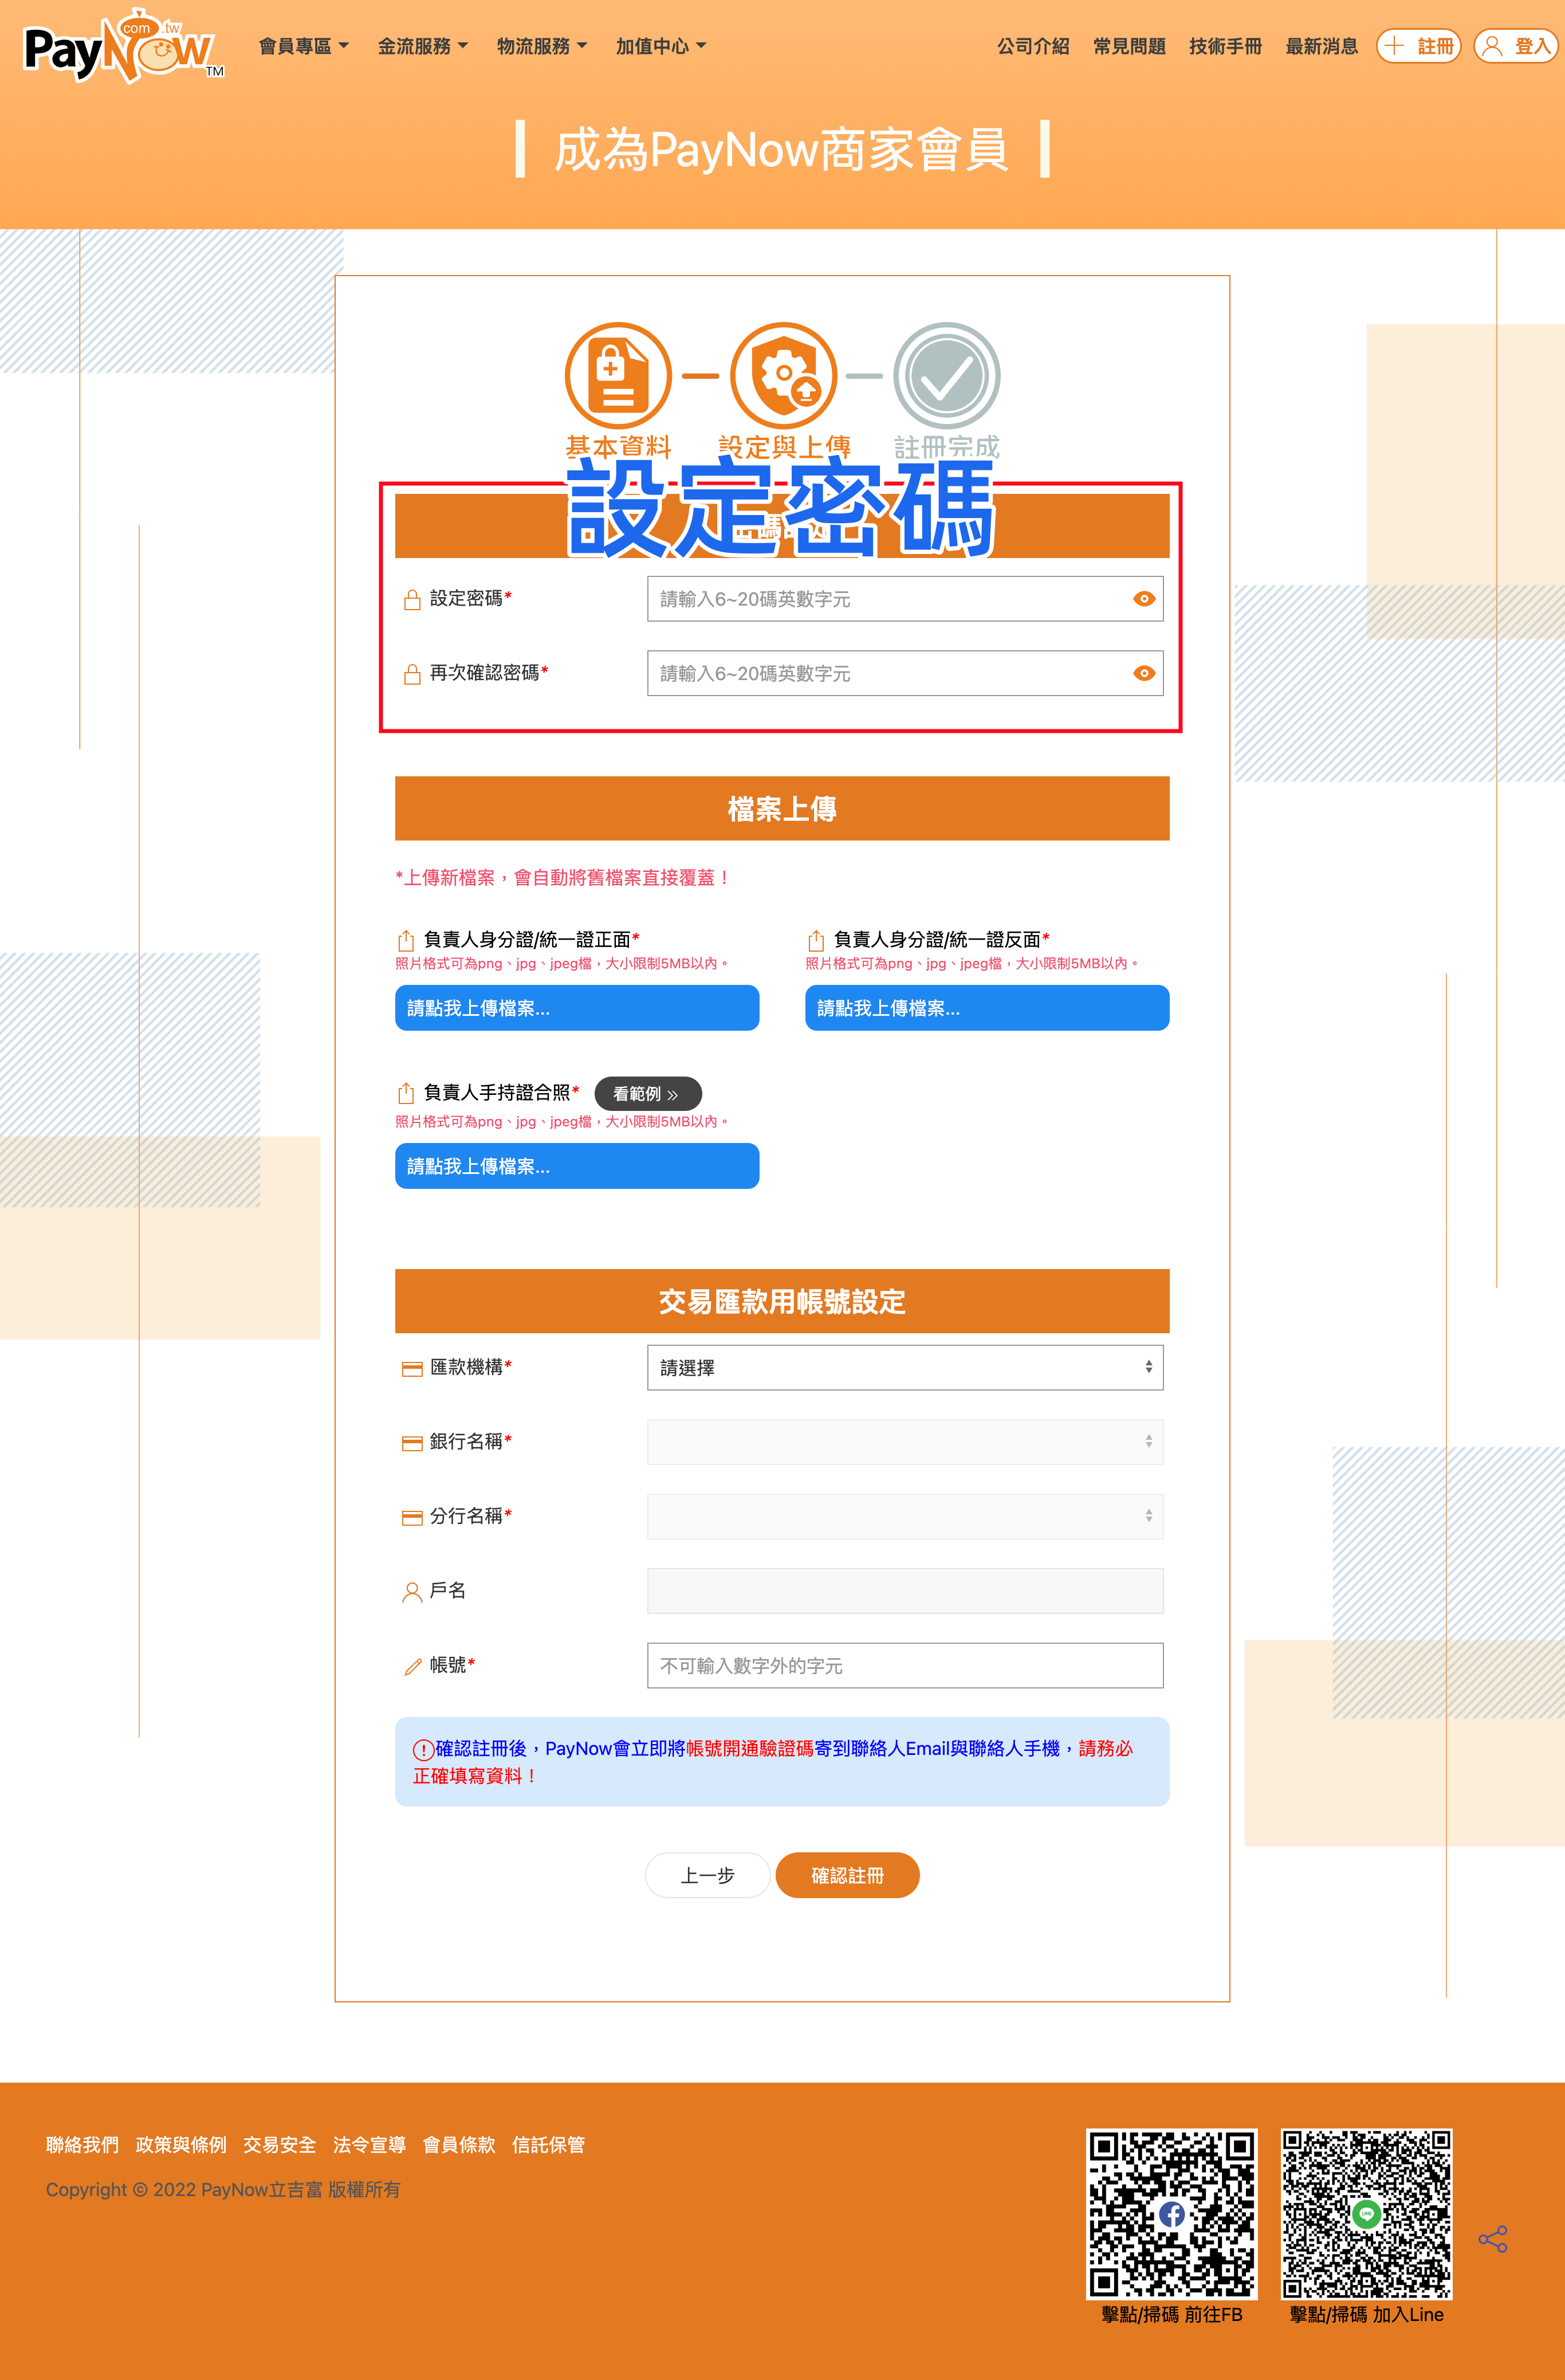Click the person icon in 登入 button

[1492, 46]
